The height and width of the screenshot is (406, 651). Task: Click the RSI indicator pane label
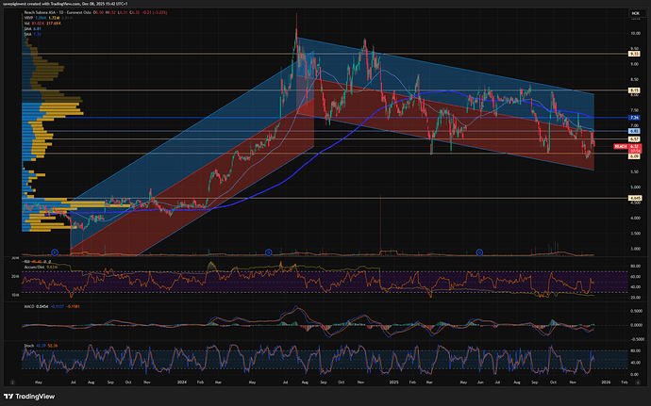tap(26, 259)
